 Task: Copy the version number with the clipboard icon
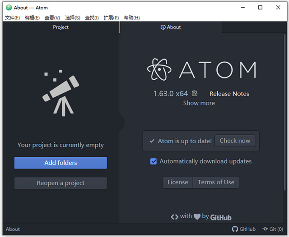[x=195, y=93]
